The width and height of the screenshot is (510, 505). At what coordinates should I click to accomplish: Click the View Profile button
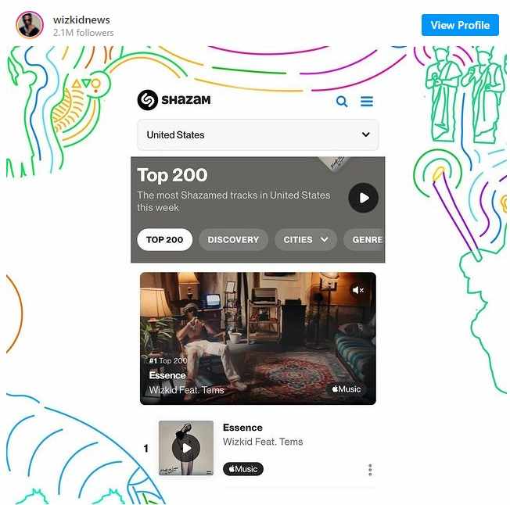(460, 25)
